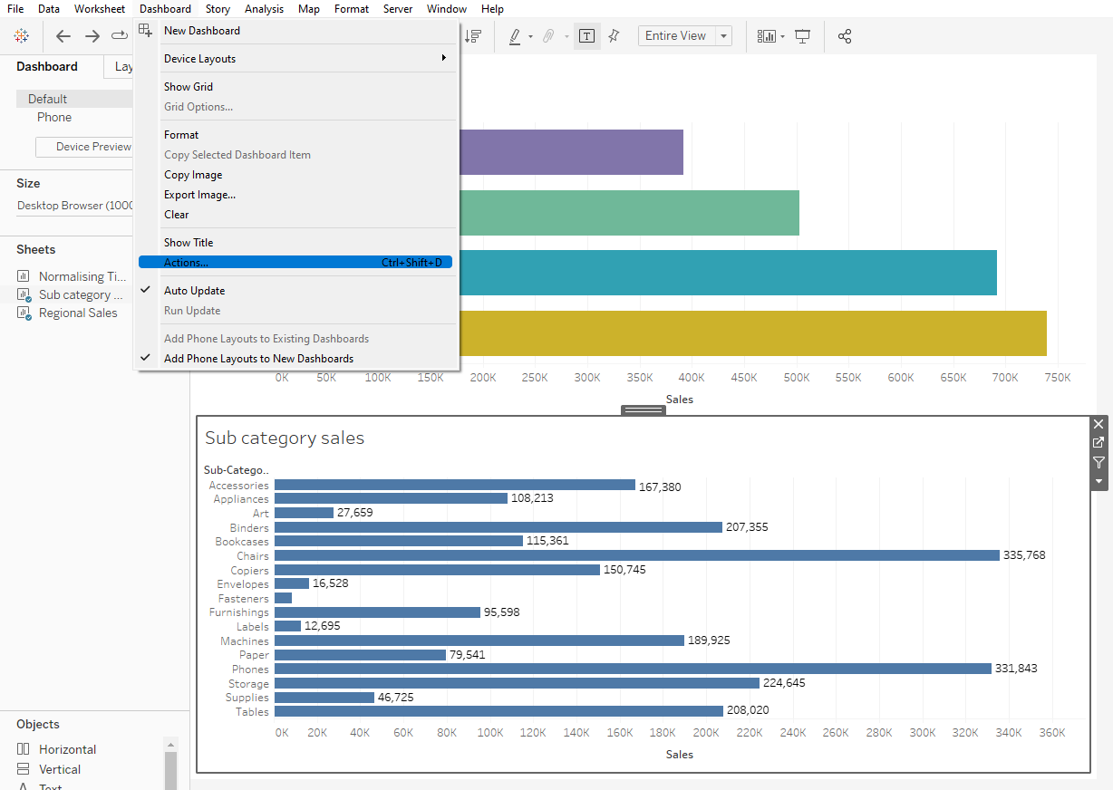Click the yellow bar in top chart
This screenshot has width=1113, height=790.
coord(752,333)
